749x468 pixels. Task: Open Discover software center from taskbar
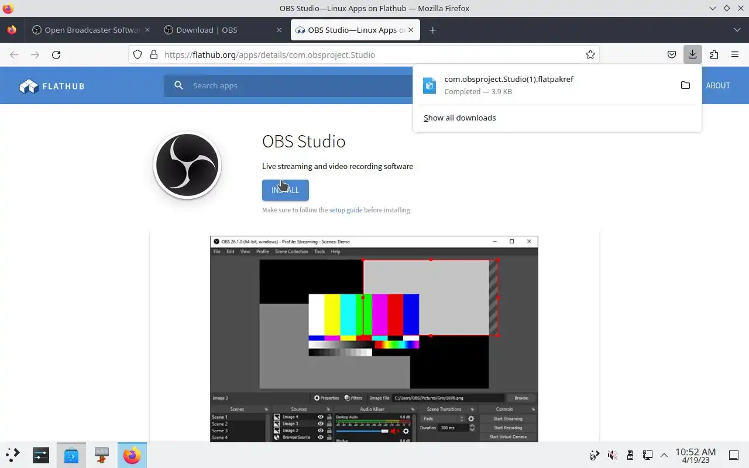click(x=71, y=455)
